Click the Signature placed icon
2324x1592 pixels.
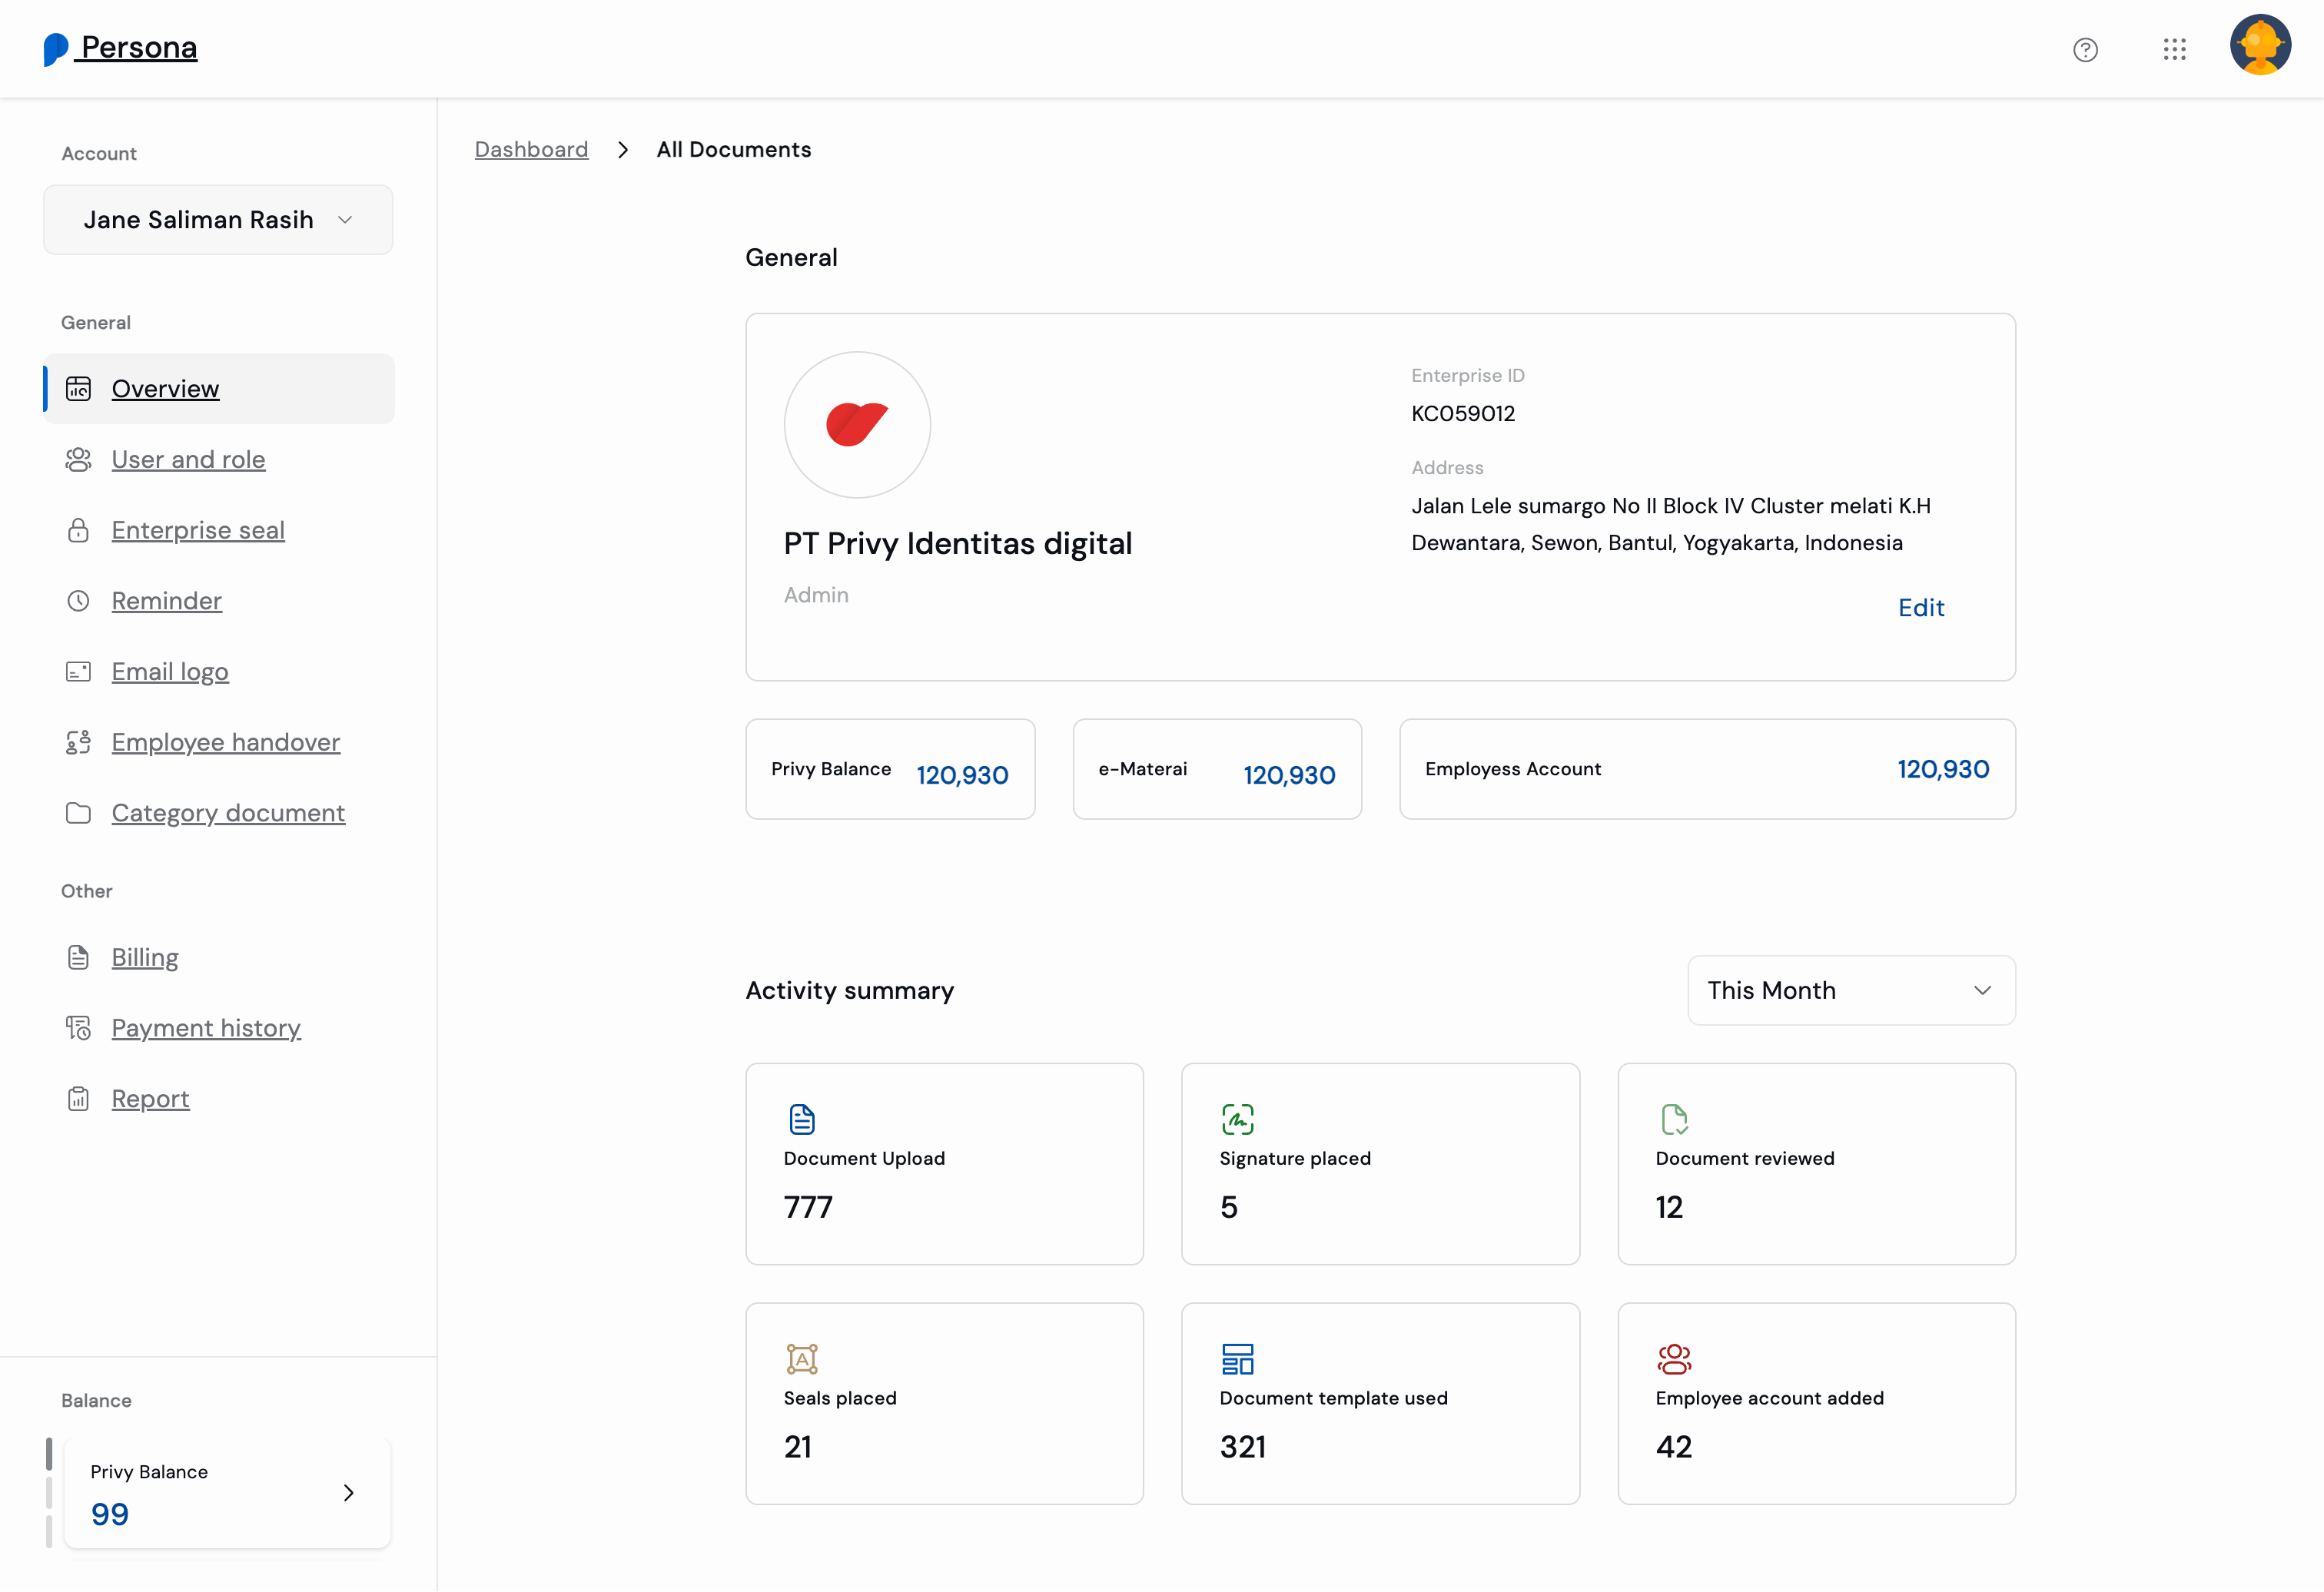click(x=1237, y=1119)
